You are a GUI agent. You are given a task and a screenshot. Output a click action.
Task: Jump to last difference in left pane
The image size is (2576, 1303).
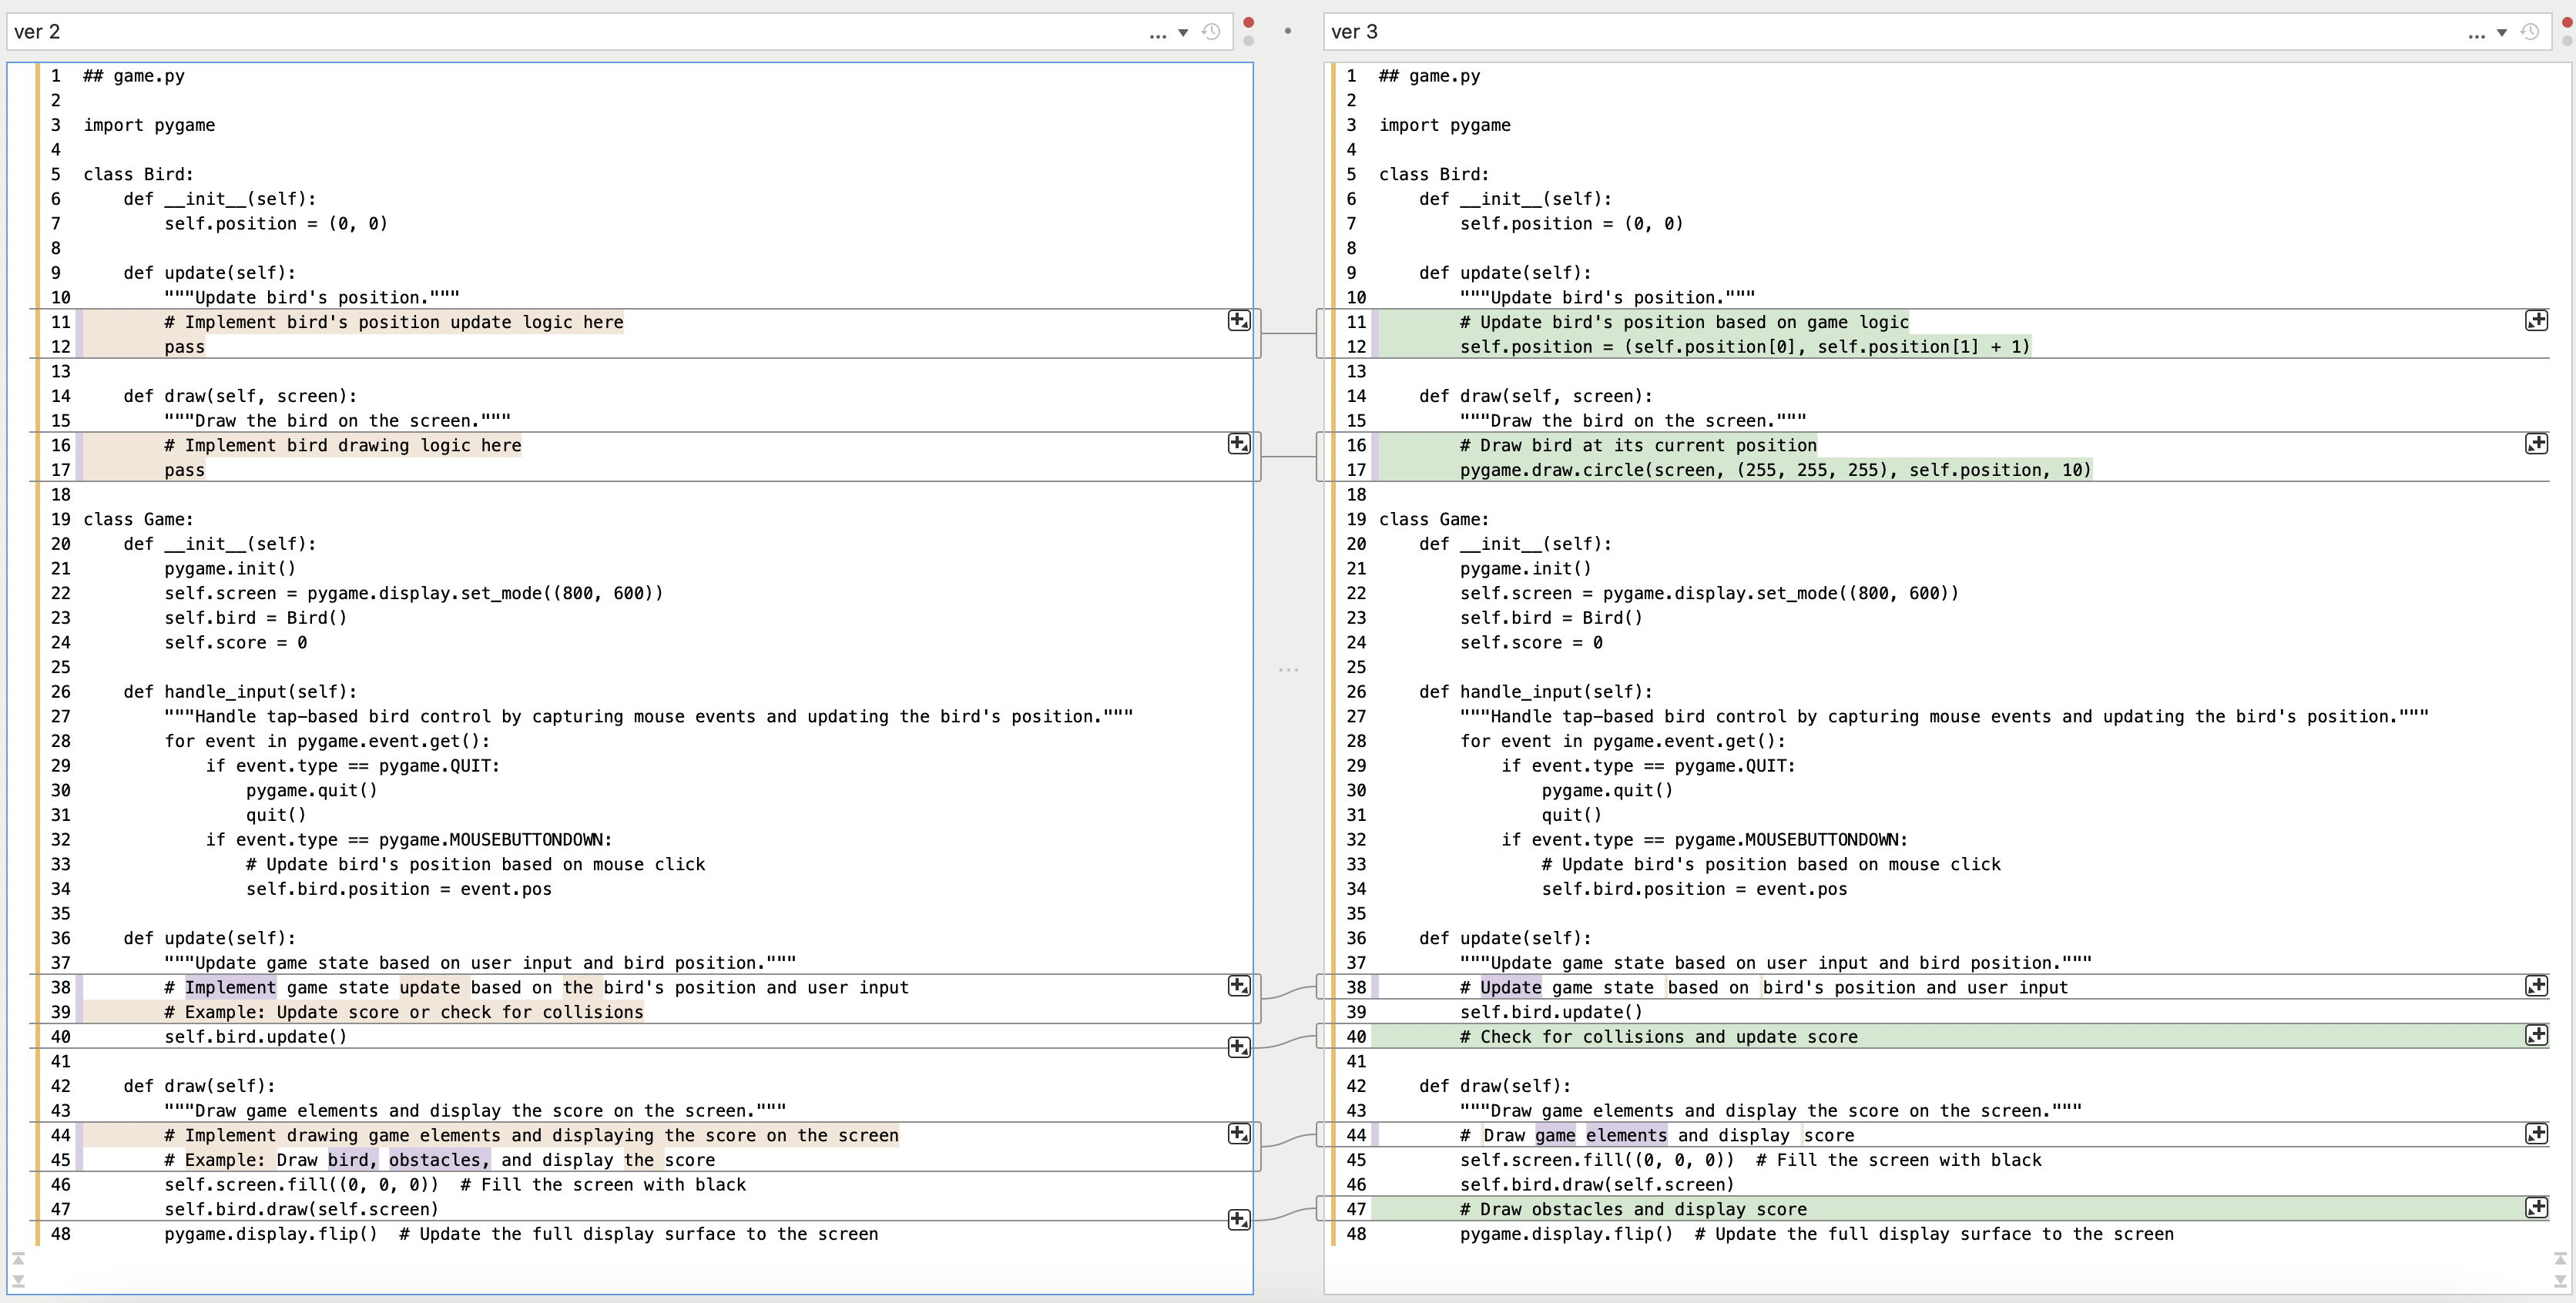click(18, 1281)
